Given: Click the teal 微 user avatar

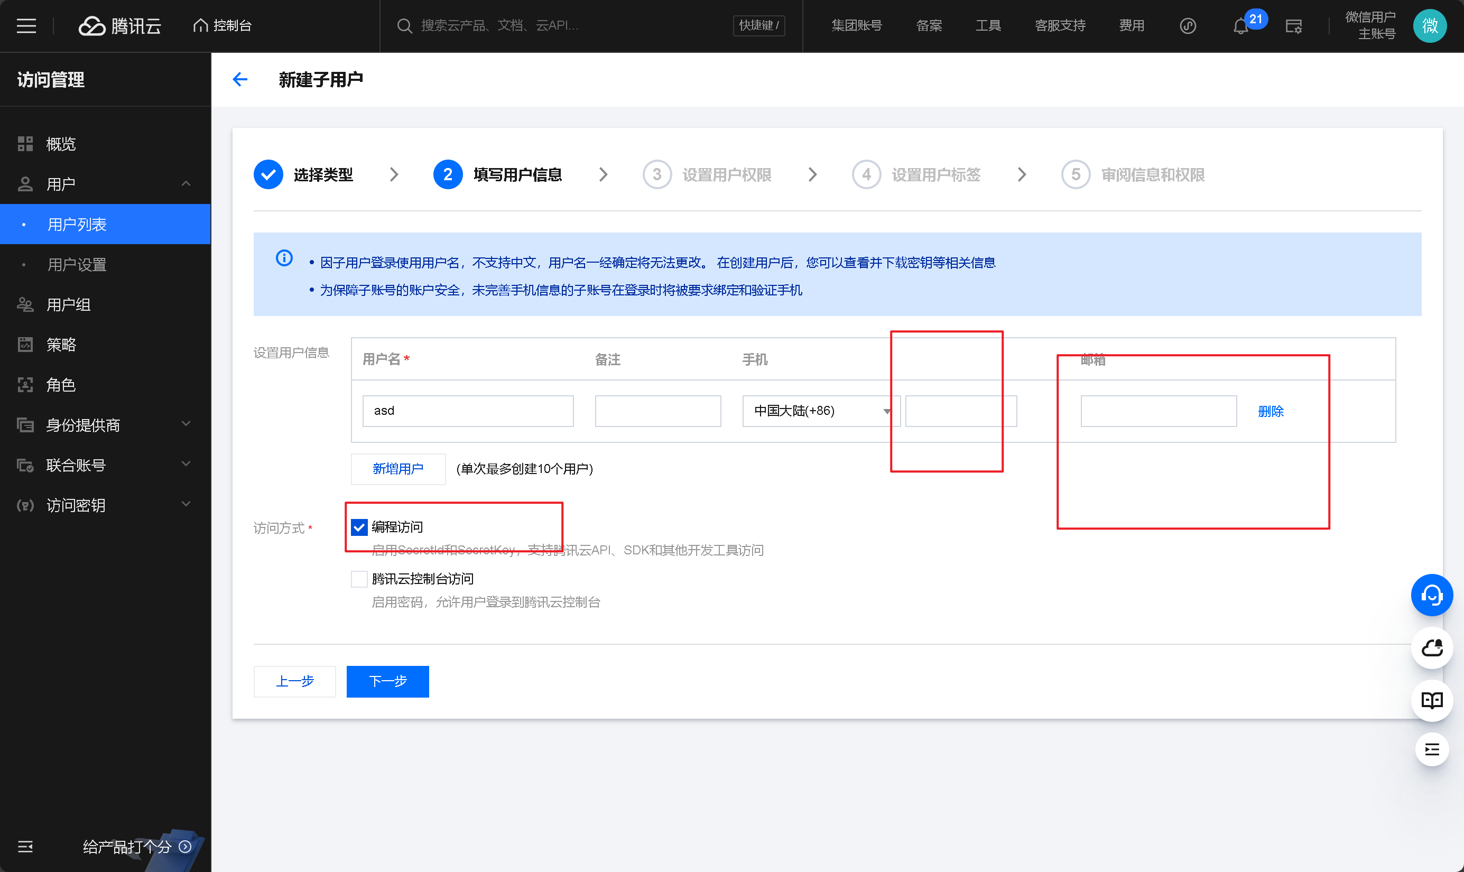Looking at the screenshot, I should (1430, 26).
